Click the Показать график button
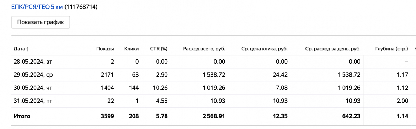This screenshot has width=416, height=129. [41, 22]
